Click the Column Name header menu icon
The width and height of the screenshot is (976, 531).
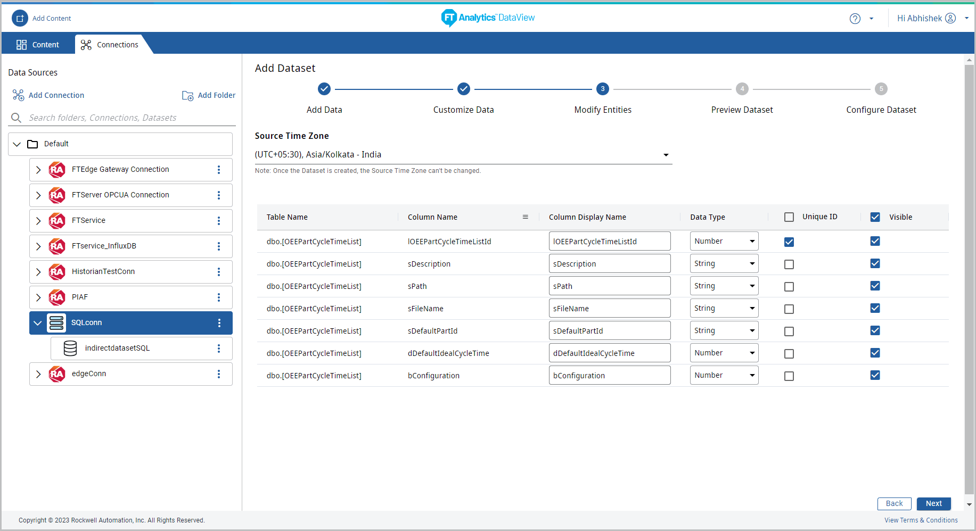(x=525, y=217)
